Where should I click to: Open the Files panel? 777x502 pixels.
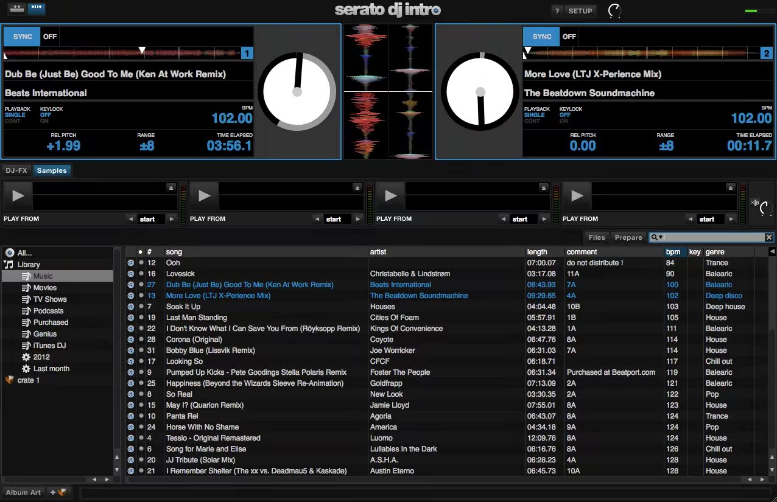[x=597, y=237]
